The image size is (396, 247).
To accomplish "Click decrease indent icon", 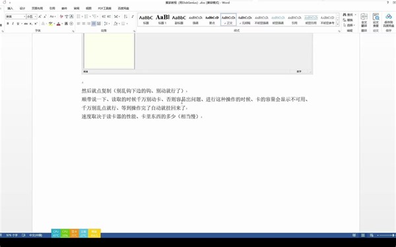I will (x=104, y=16).
